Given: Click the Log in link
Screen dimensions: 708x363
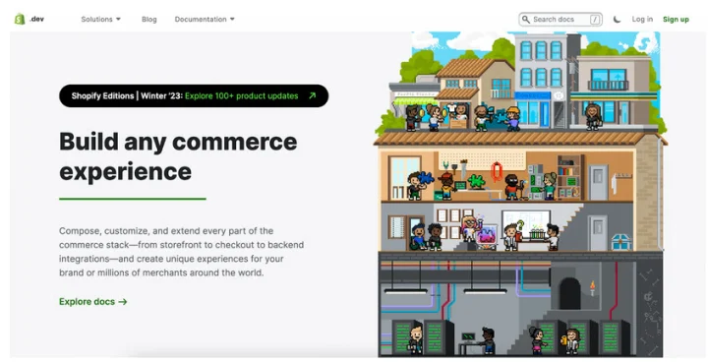Looking at the screenshot, I should (x=642, y=19).
